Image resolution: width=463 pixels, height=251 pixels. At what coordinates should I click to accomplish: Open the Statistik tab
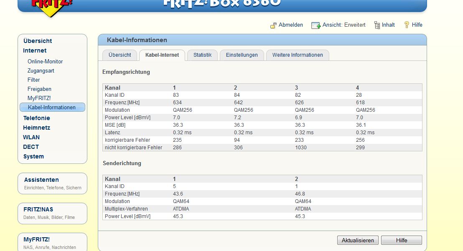pos(202,55)
